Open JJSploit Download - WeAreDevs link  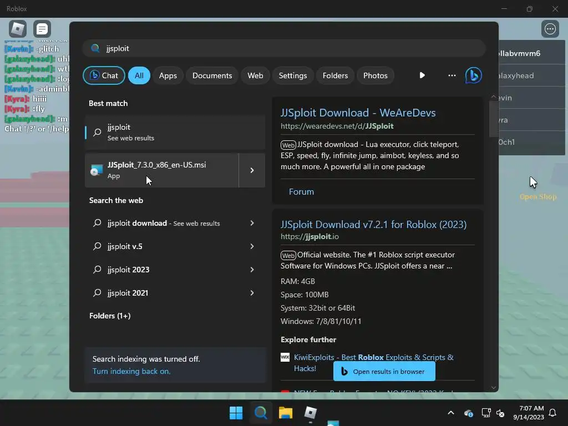(x=358, y=113)
